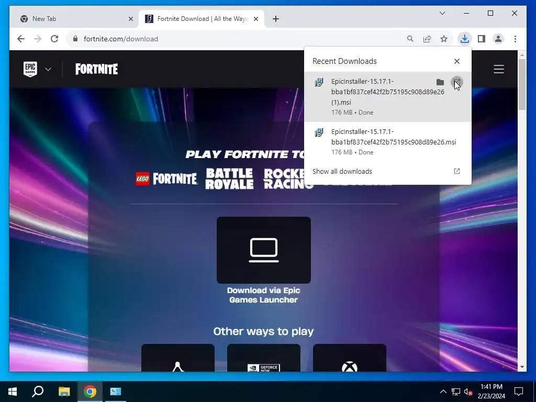Viewport: 536px width, 402px height.
Task: Open the Chrome side panel
Action: [x=482, y=39]
